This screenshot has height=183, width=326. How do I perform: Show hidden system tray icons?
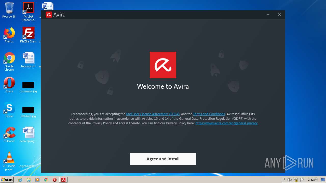pos(284,180)
